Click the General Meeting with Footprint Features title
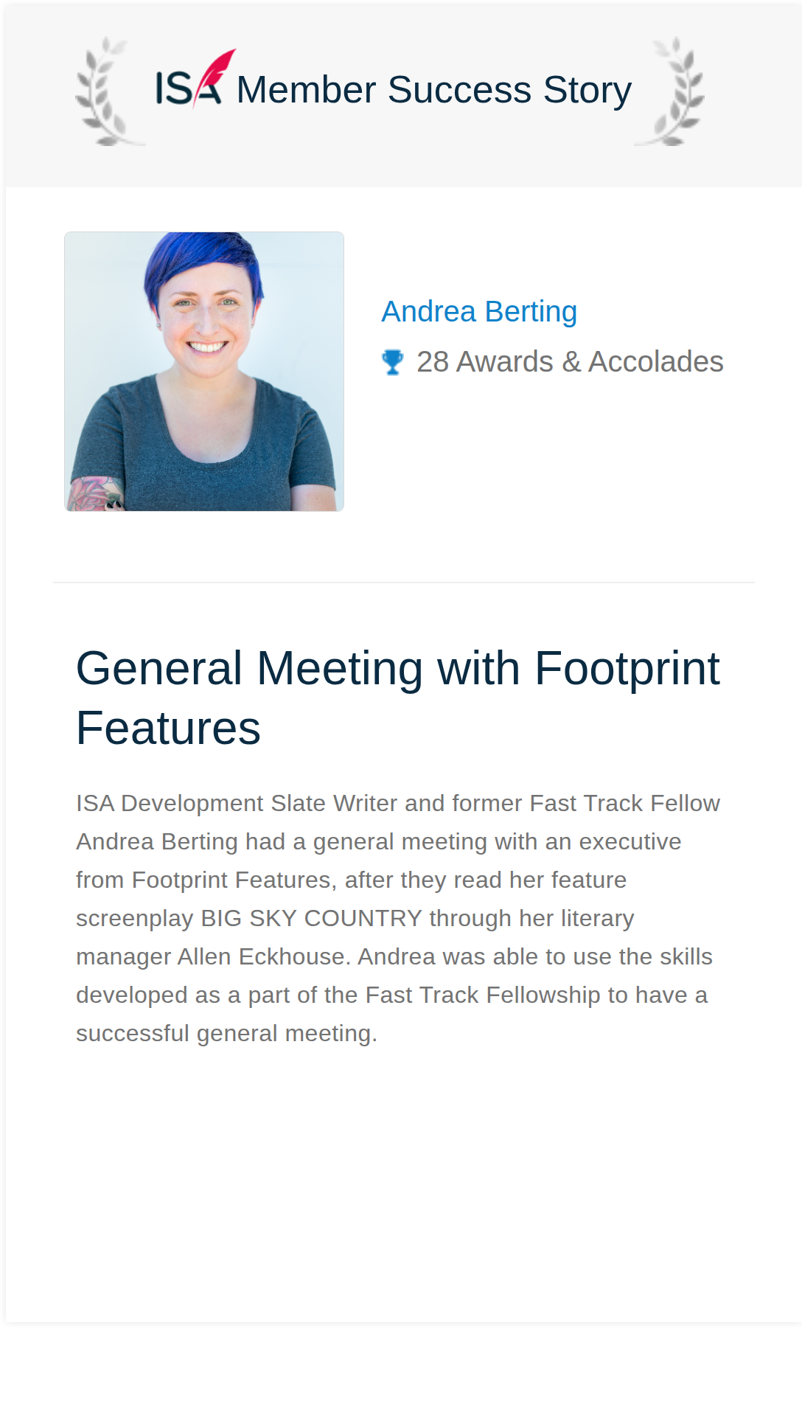This screenshot has width=802, height=1401. (x=397, y=698)
